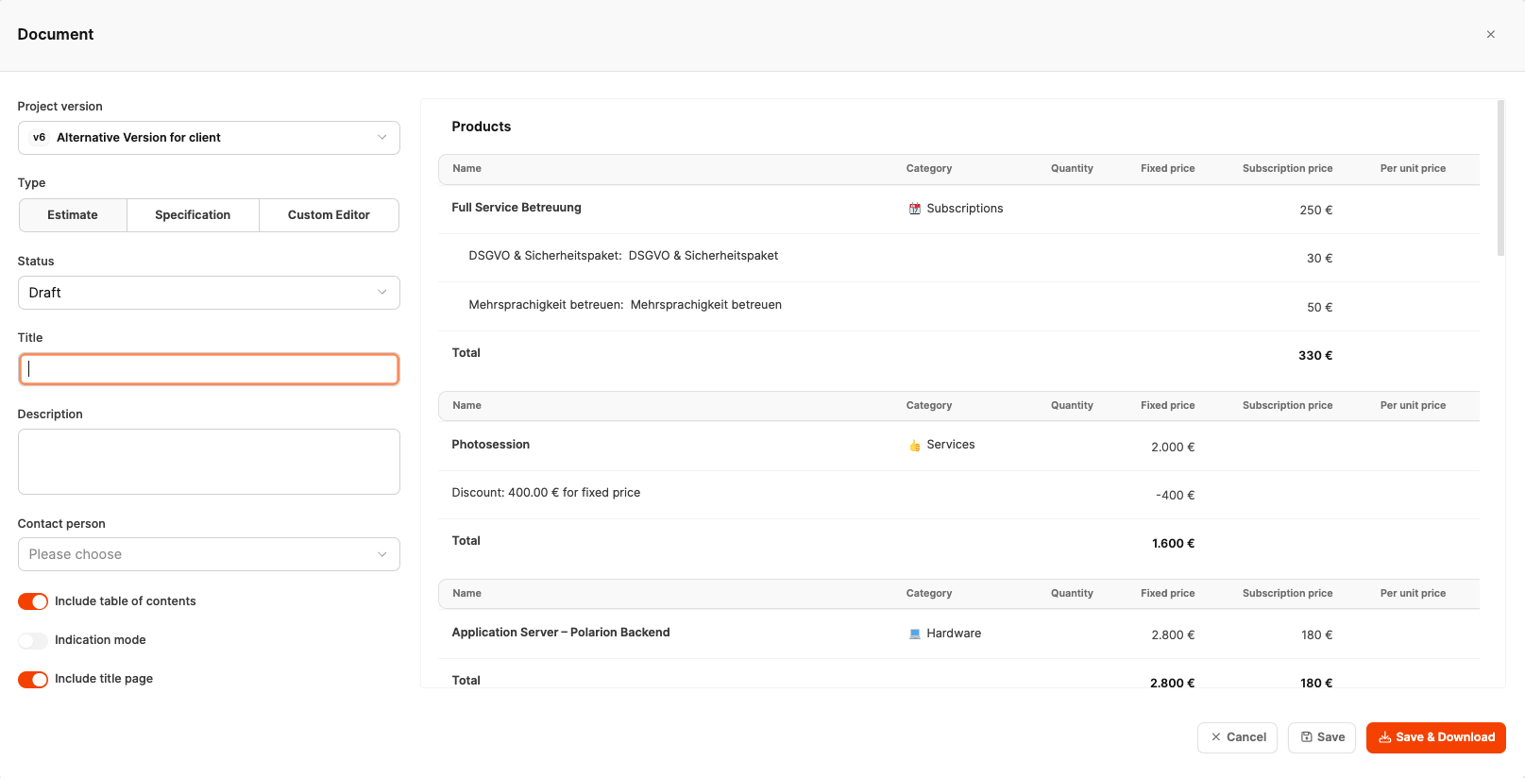
Task: Click the X icon on Cancel button
Action: [1216, 737]
